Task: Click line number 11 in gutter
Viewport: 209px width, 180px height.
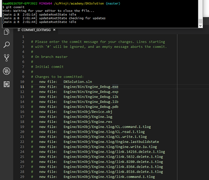Action: (x=22, y=87)
